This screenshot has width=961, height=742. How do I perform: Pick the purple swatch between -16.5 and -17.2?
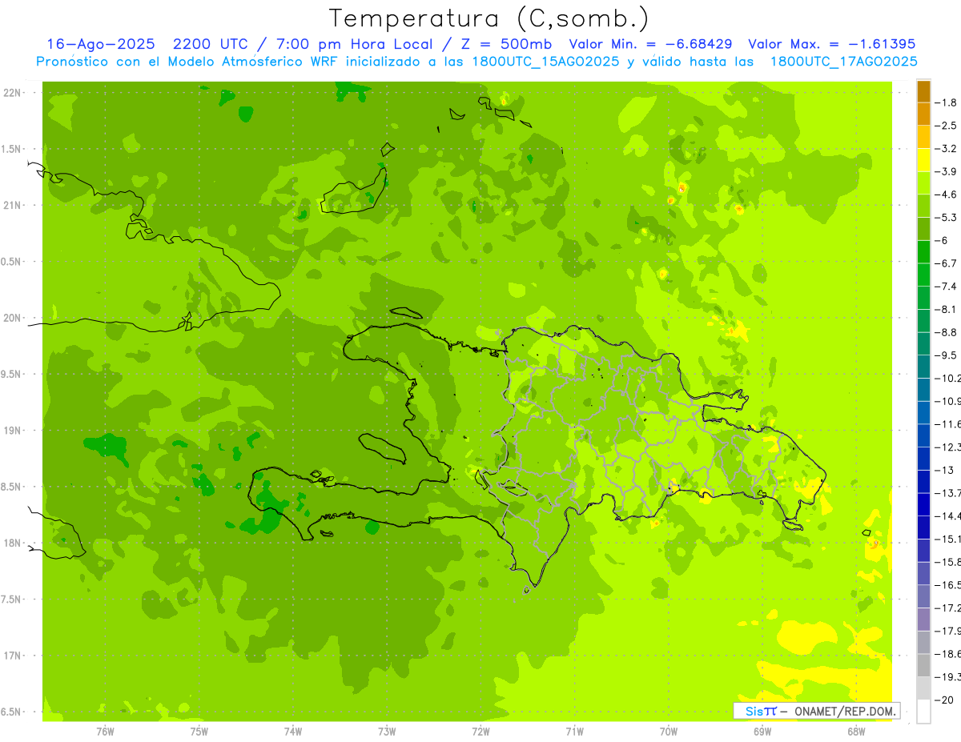923,596
